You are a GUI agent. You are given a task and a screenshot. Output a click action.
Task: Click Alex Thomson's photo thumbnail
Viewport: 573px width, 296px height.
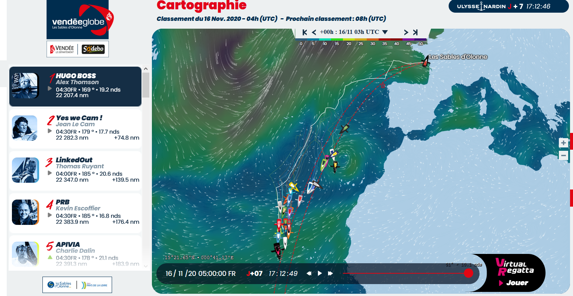25,86
